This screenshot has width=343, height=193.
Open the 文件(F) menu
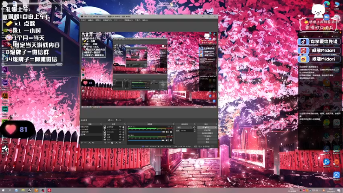83,20
